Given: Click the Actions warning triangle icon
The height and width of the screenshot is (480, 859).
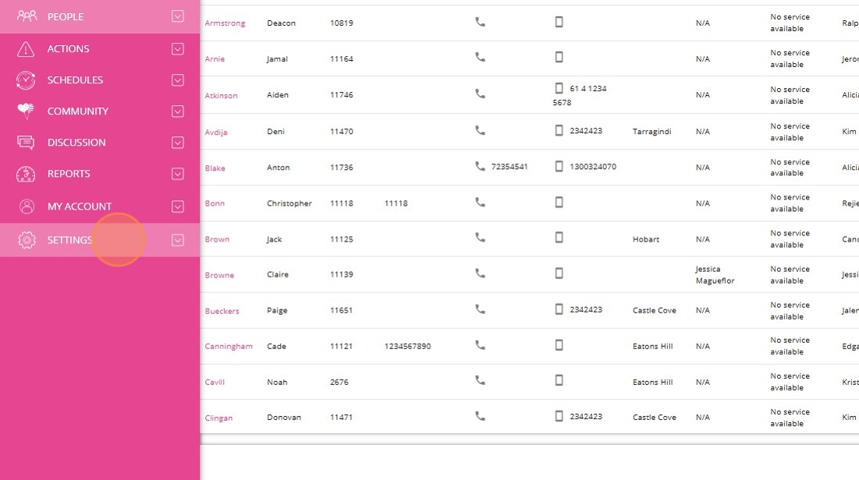Looking at the screenshot, I should (x=25, y=49).
